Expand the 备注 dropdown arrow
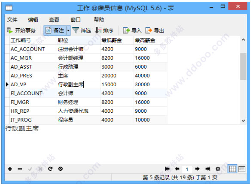Viewport: 252px width, 184px height. pos(68,30)
